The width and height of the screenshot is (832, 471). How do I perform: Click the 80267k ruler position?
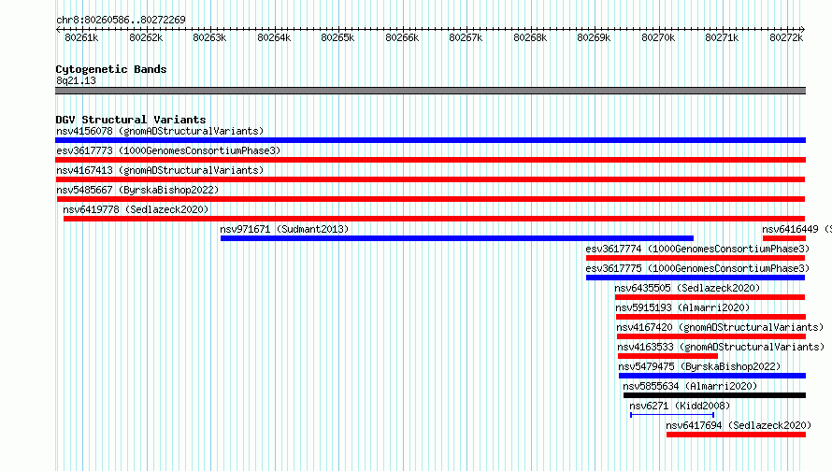(466, 37)
